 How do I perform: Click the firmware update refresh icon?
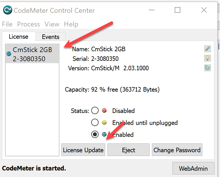point(207,68)
